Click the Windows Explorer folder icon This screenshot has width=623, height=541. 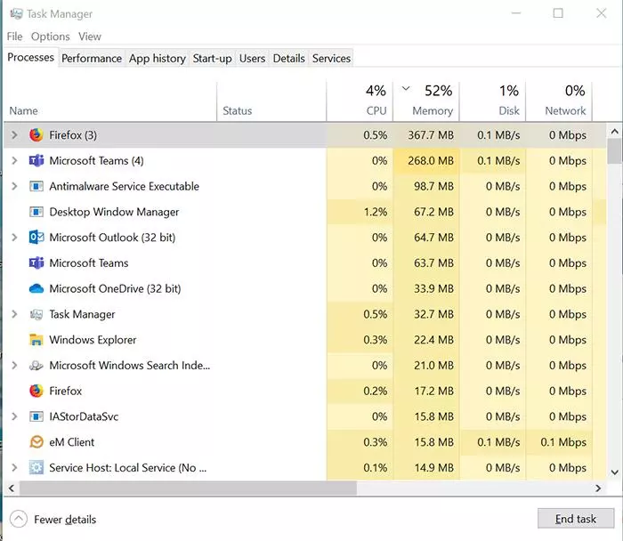tap(36, 340)
